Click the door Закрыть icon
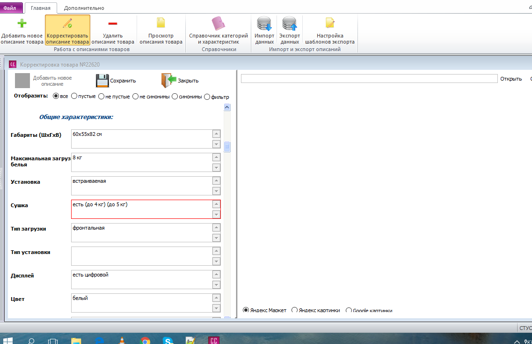532x344 pixels. (x=168, y=81)
